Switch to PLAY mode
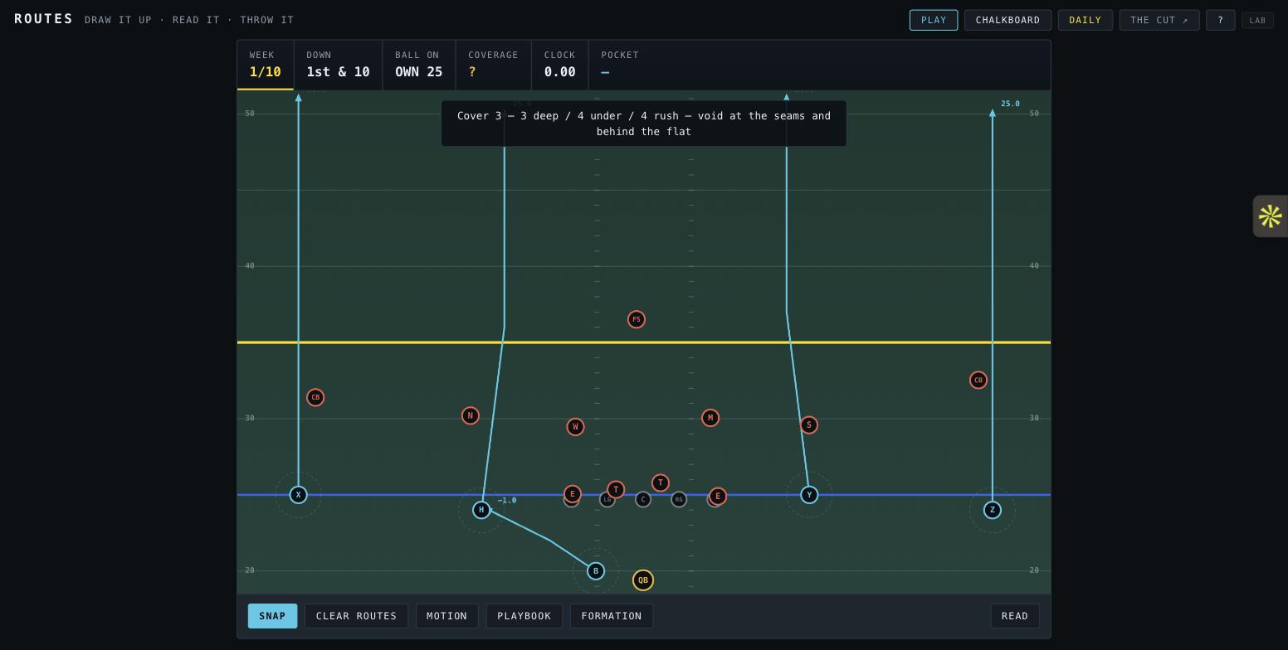This screenshot has height=650, width=1288. pyautogui.click(x=934, y=20)
